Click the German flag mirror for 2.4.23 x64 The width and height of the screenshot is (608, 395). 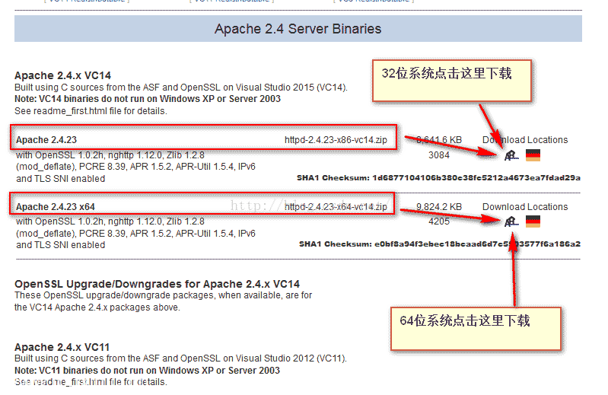pyautogui.click(x=533, y=221)
